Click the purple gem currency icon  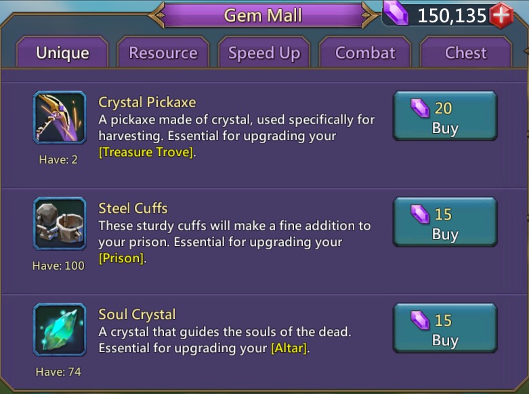click(x=396, y=14)
